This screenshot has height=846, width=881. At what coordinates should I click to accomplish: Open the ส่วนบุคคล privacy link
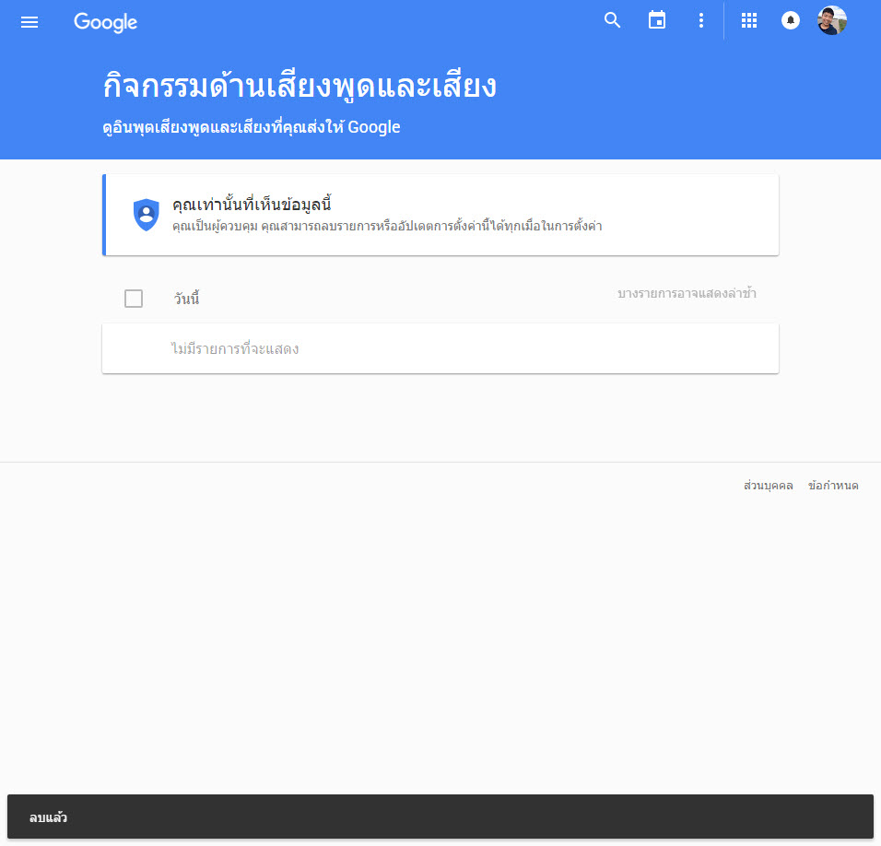tap(768, 486)
